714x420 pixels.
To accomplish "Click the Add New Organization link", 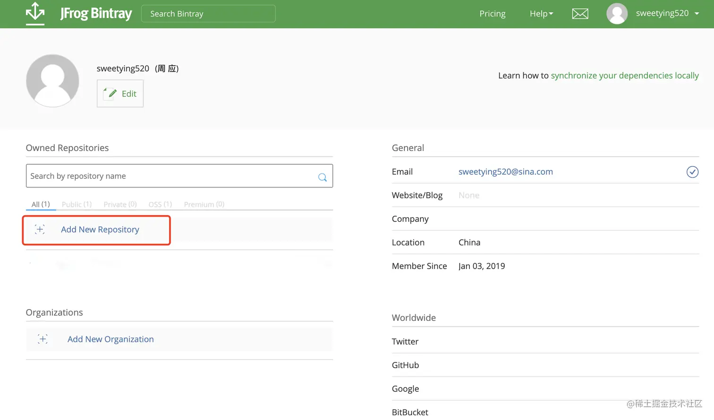I will coord(110,339).
